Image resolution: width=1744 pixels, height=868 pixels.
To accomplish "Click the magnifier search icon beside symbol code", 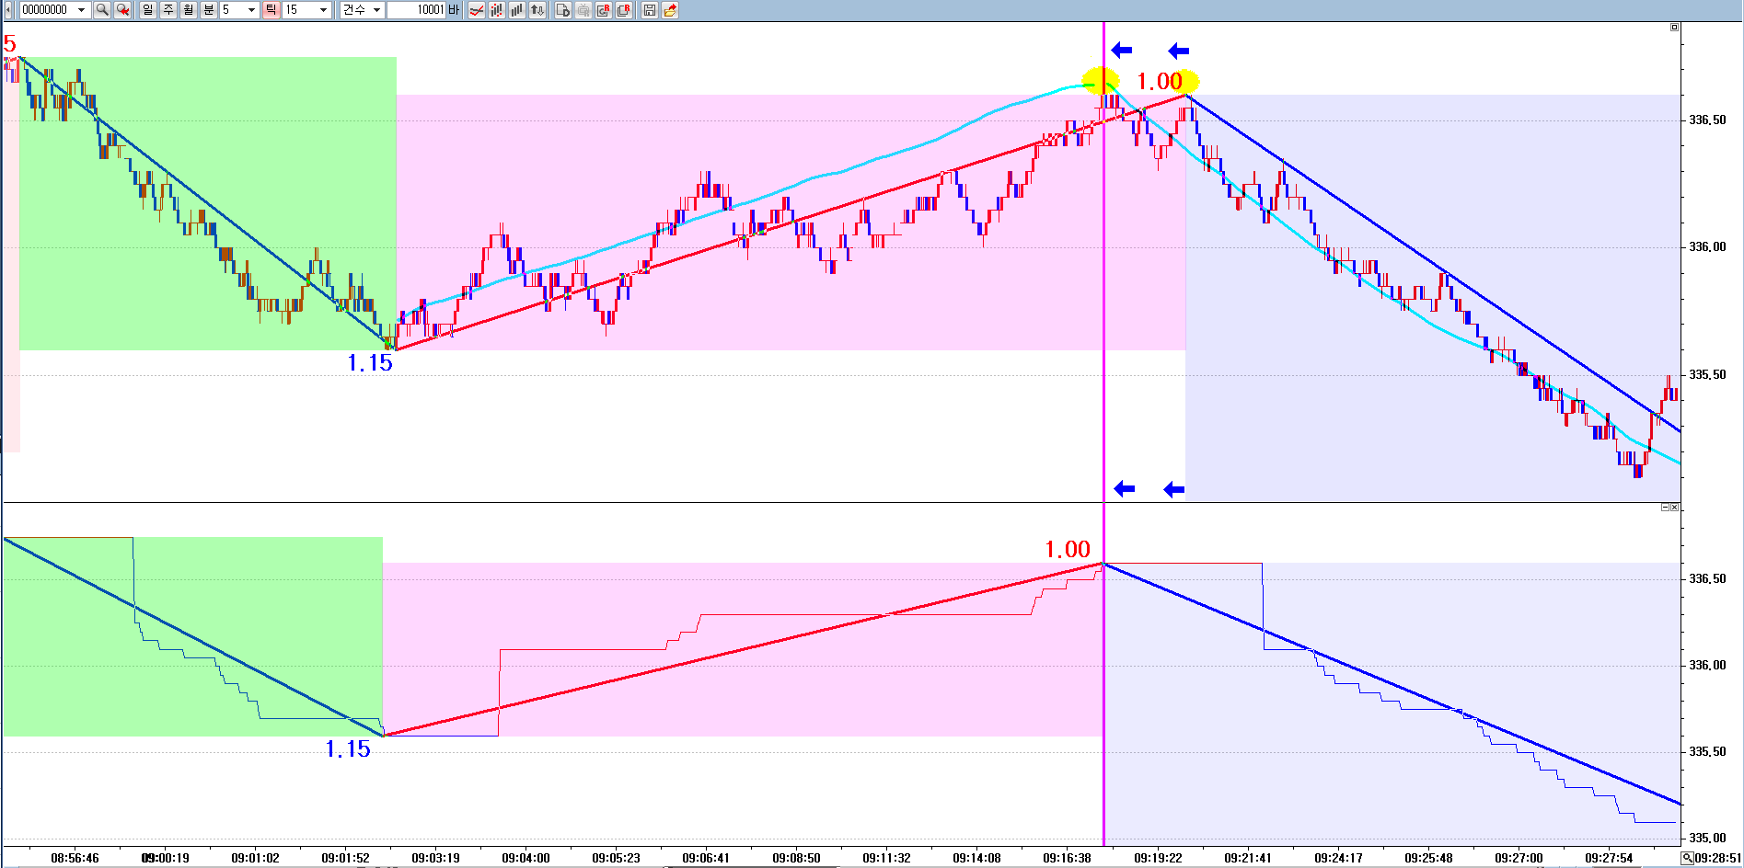I will tap(102, 10).
